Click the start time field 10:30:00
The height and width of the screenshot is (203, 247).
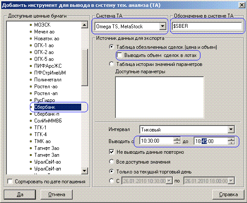(157, 140)
